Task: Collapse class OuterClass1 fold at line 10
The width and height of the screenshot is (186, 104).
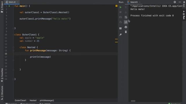Action: [13, 35]
